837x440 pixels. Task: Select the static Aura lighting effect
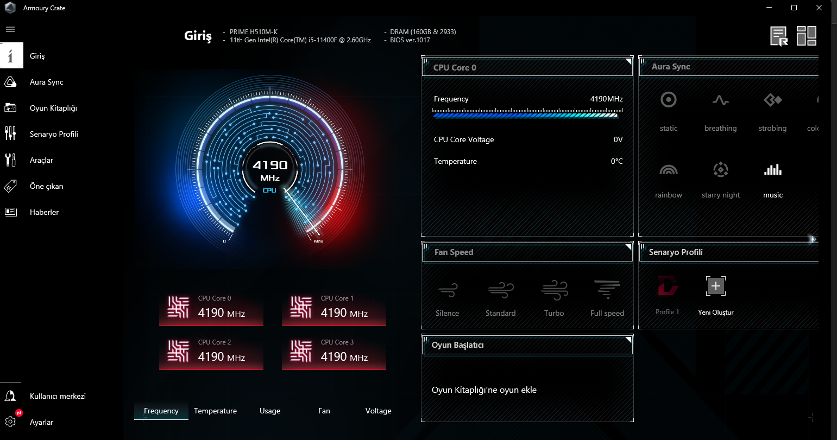669,111
